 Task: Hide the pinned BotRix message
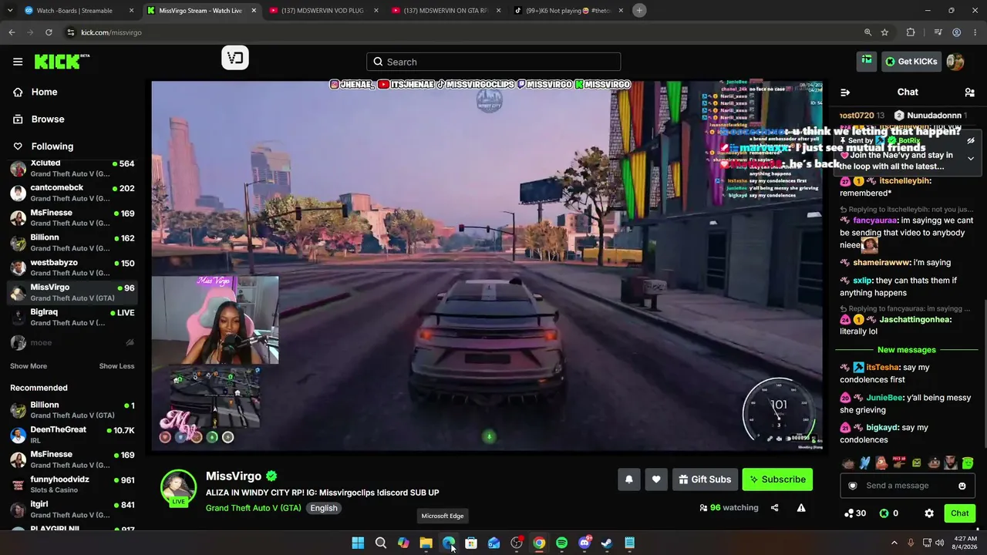click(971, 141)
